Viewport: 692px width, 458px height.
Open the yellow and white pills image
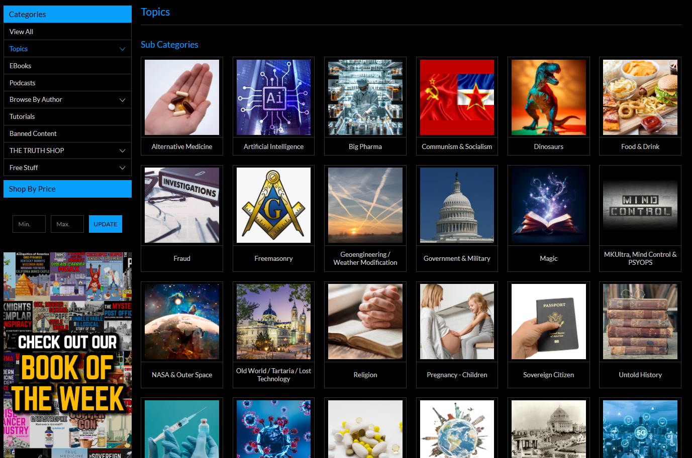(365, 429)
